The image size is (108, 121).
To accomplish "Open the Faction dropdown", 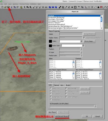I will (x=81, y=49).
